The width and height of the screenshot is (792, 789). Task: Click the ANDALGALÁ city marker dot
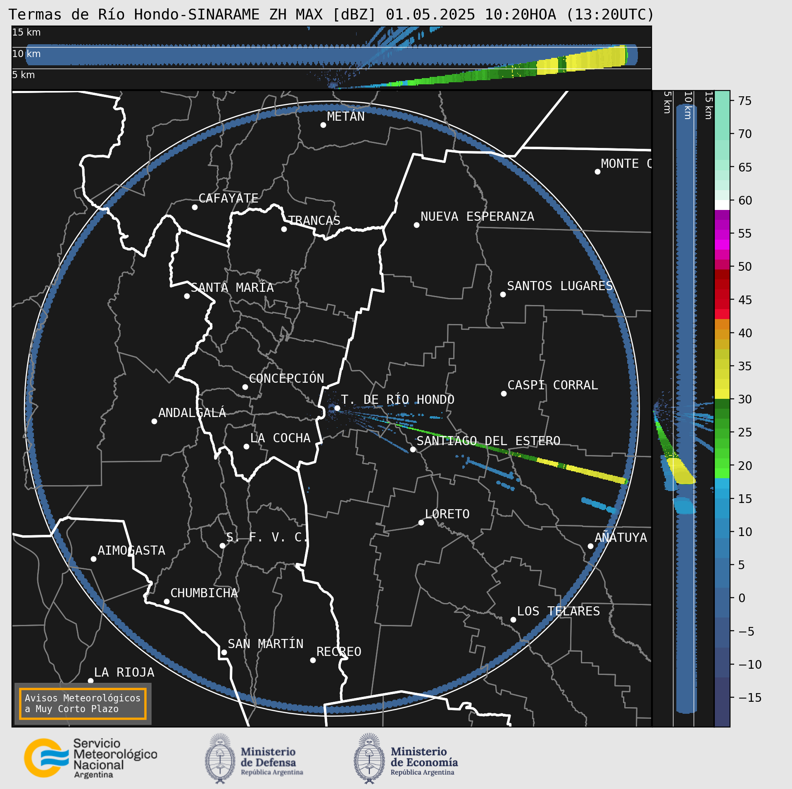pos(154,421)
